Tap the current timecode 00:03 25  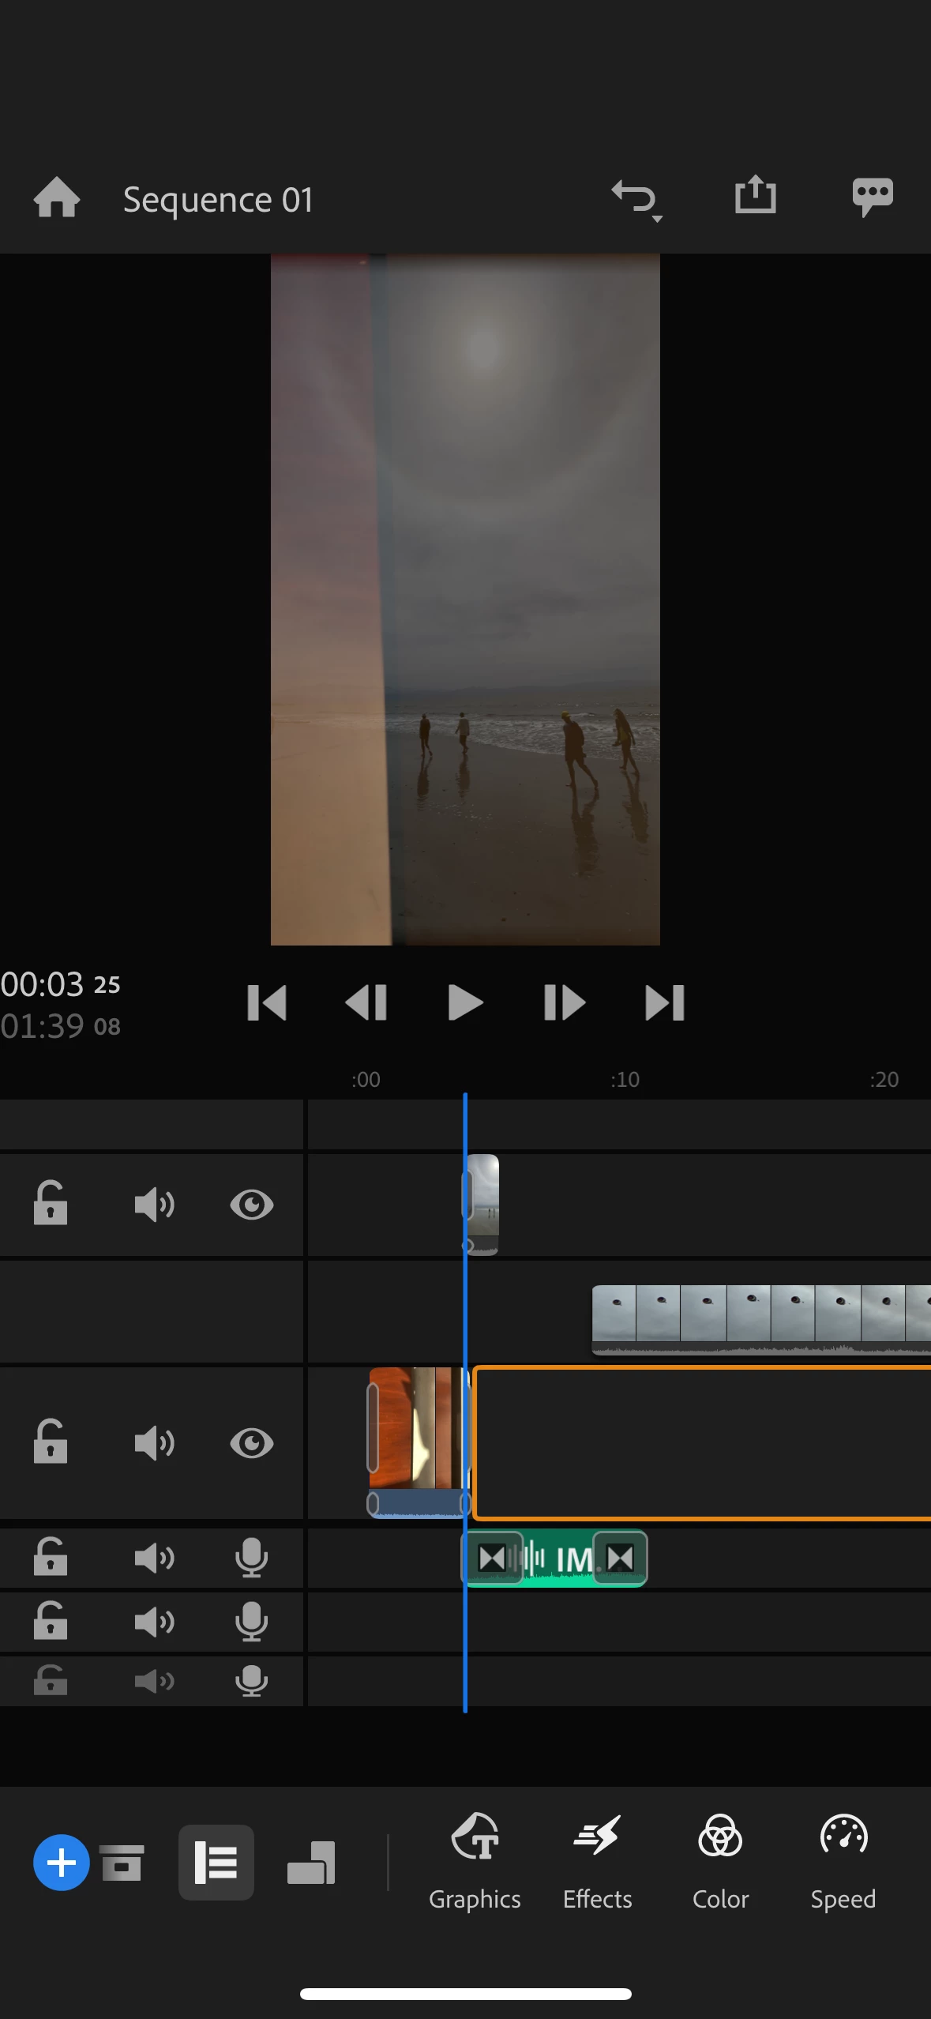point(61,984)
